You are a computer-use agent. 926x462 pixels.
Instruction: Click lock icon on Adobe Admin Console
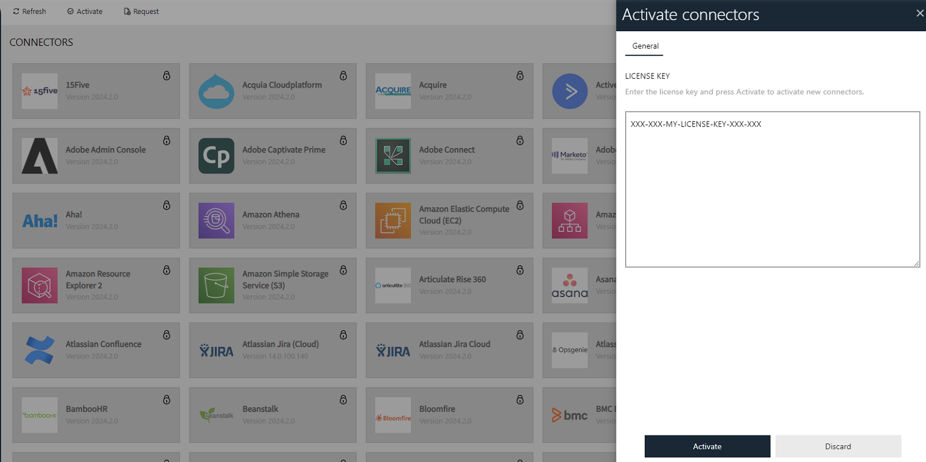167,141
